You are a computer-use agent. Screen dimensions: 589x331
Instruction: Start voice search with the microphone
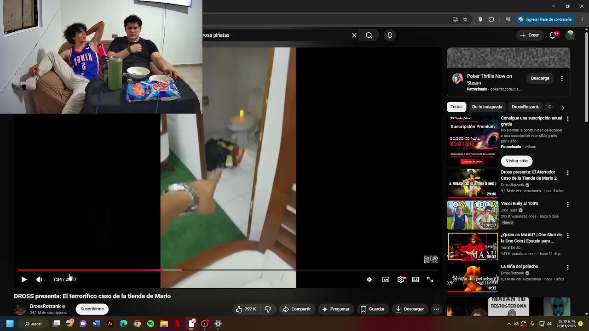(390, 35)
